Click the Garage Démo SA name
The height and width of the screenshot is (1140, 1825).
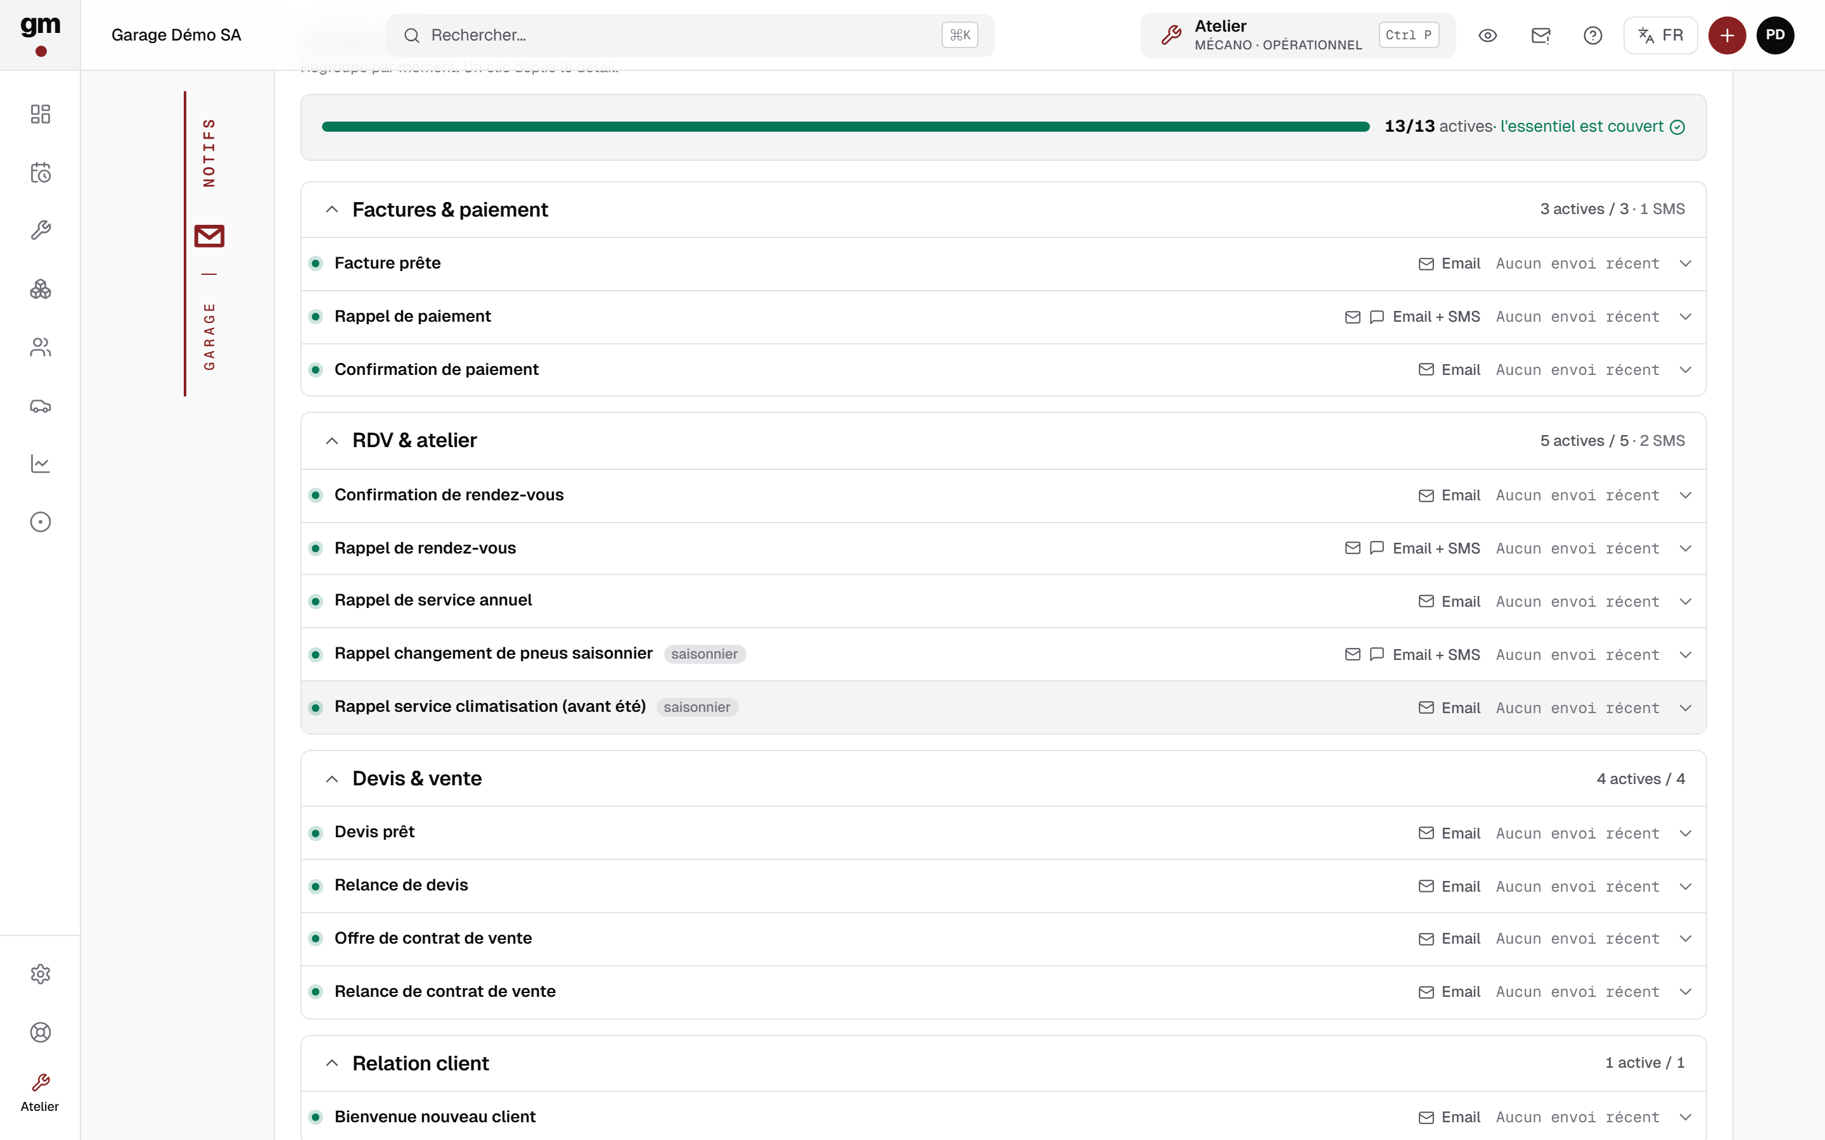pos(176,35)
